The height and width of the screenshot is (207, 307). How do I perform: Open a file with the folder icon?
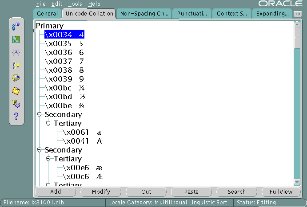point(16,78)
